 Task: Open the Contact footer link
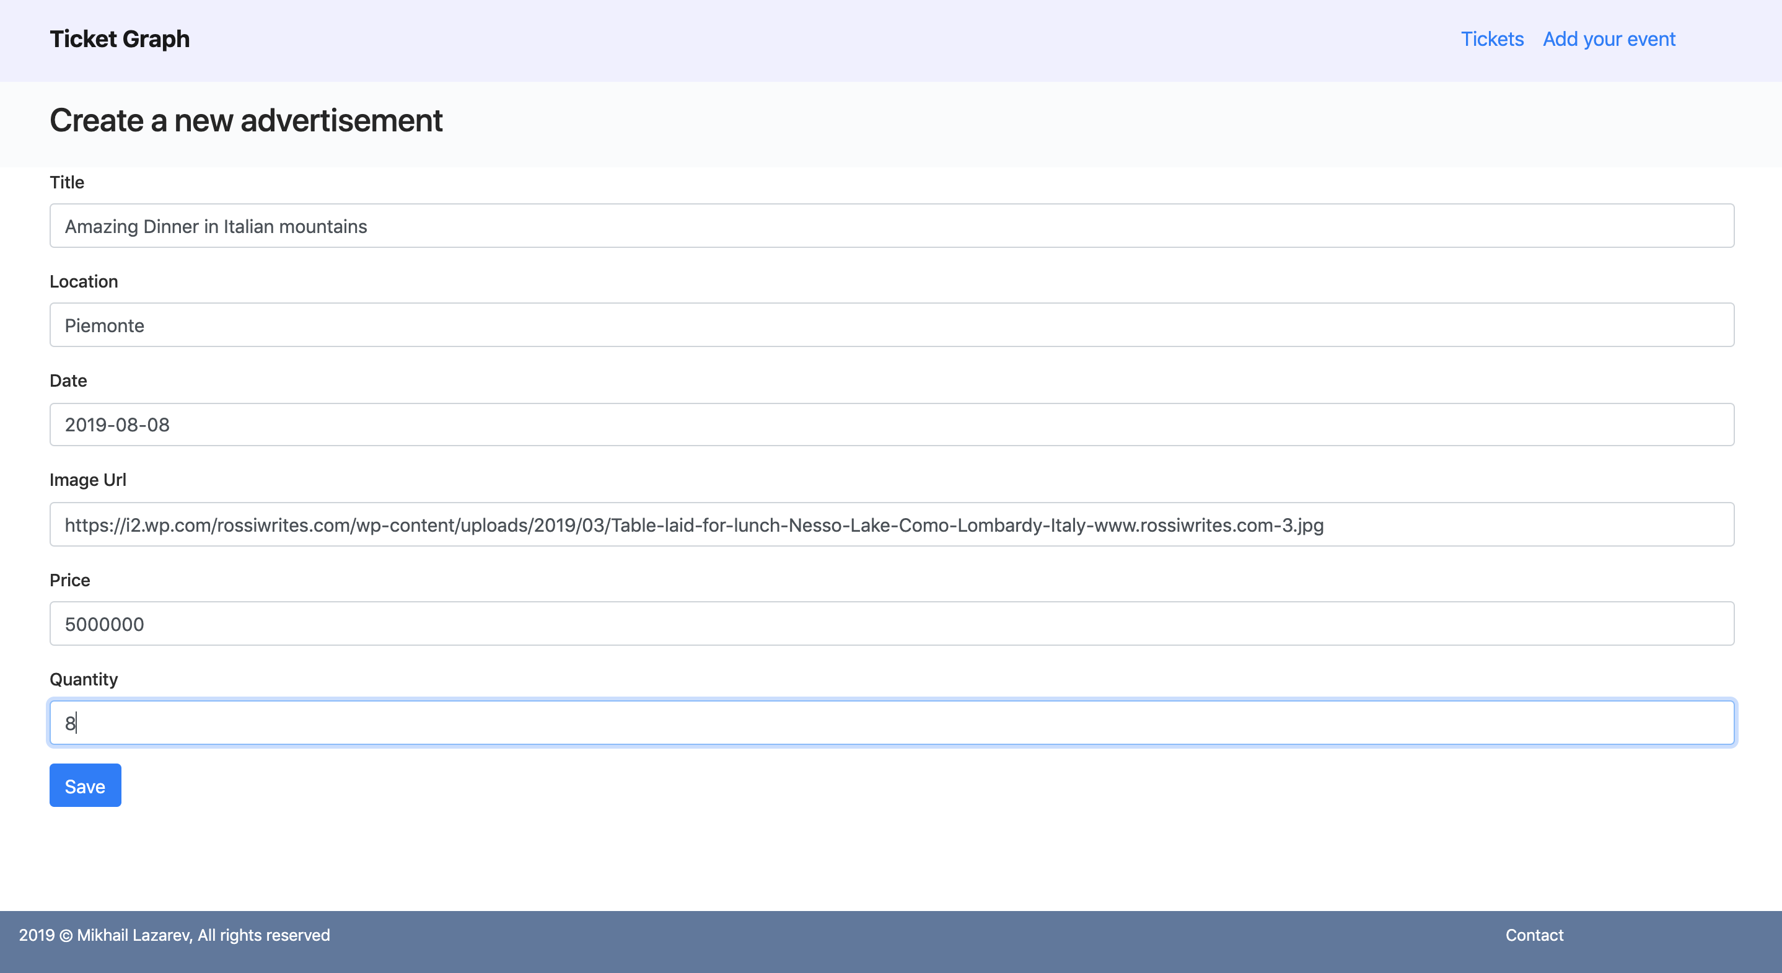[x=1534, y=935]
